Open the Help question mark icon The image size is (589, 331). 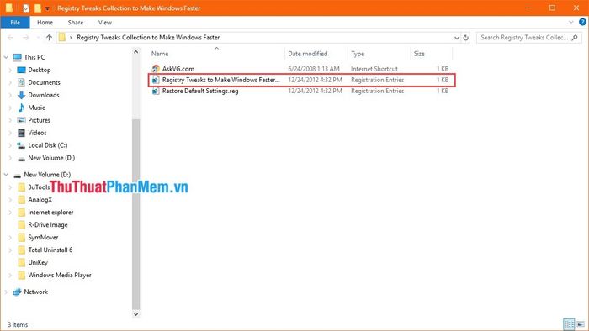[x=582, y=22]
